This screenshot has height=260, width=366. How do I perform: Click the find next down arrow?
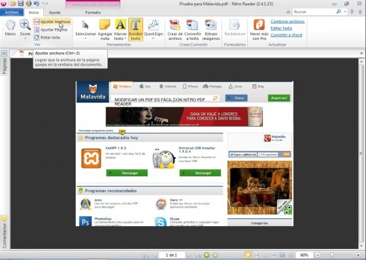352,12
